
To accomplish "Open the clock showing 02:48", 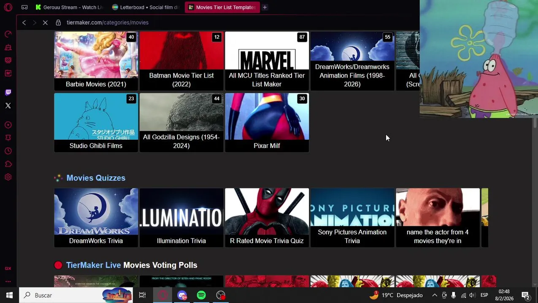I will click(504, 295).
